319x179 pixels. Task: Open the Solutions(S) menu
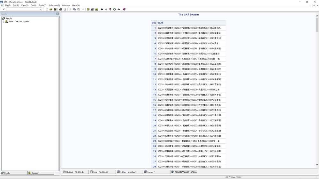coord(54,5)
